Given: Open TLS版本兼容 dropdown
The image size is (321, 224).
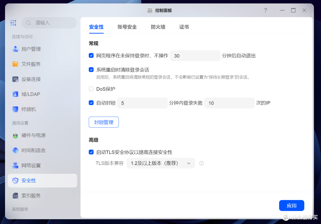Looking at the screenshot, I should (161, 163).
